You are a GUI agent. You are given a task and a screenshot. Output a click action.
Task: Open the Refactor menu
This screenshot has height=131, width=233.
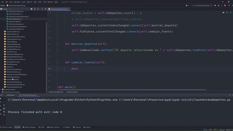(29, 2)
